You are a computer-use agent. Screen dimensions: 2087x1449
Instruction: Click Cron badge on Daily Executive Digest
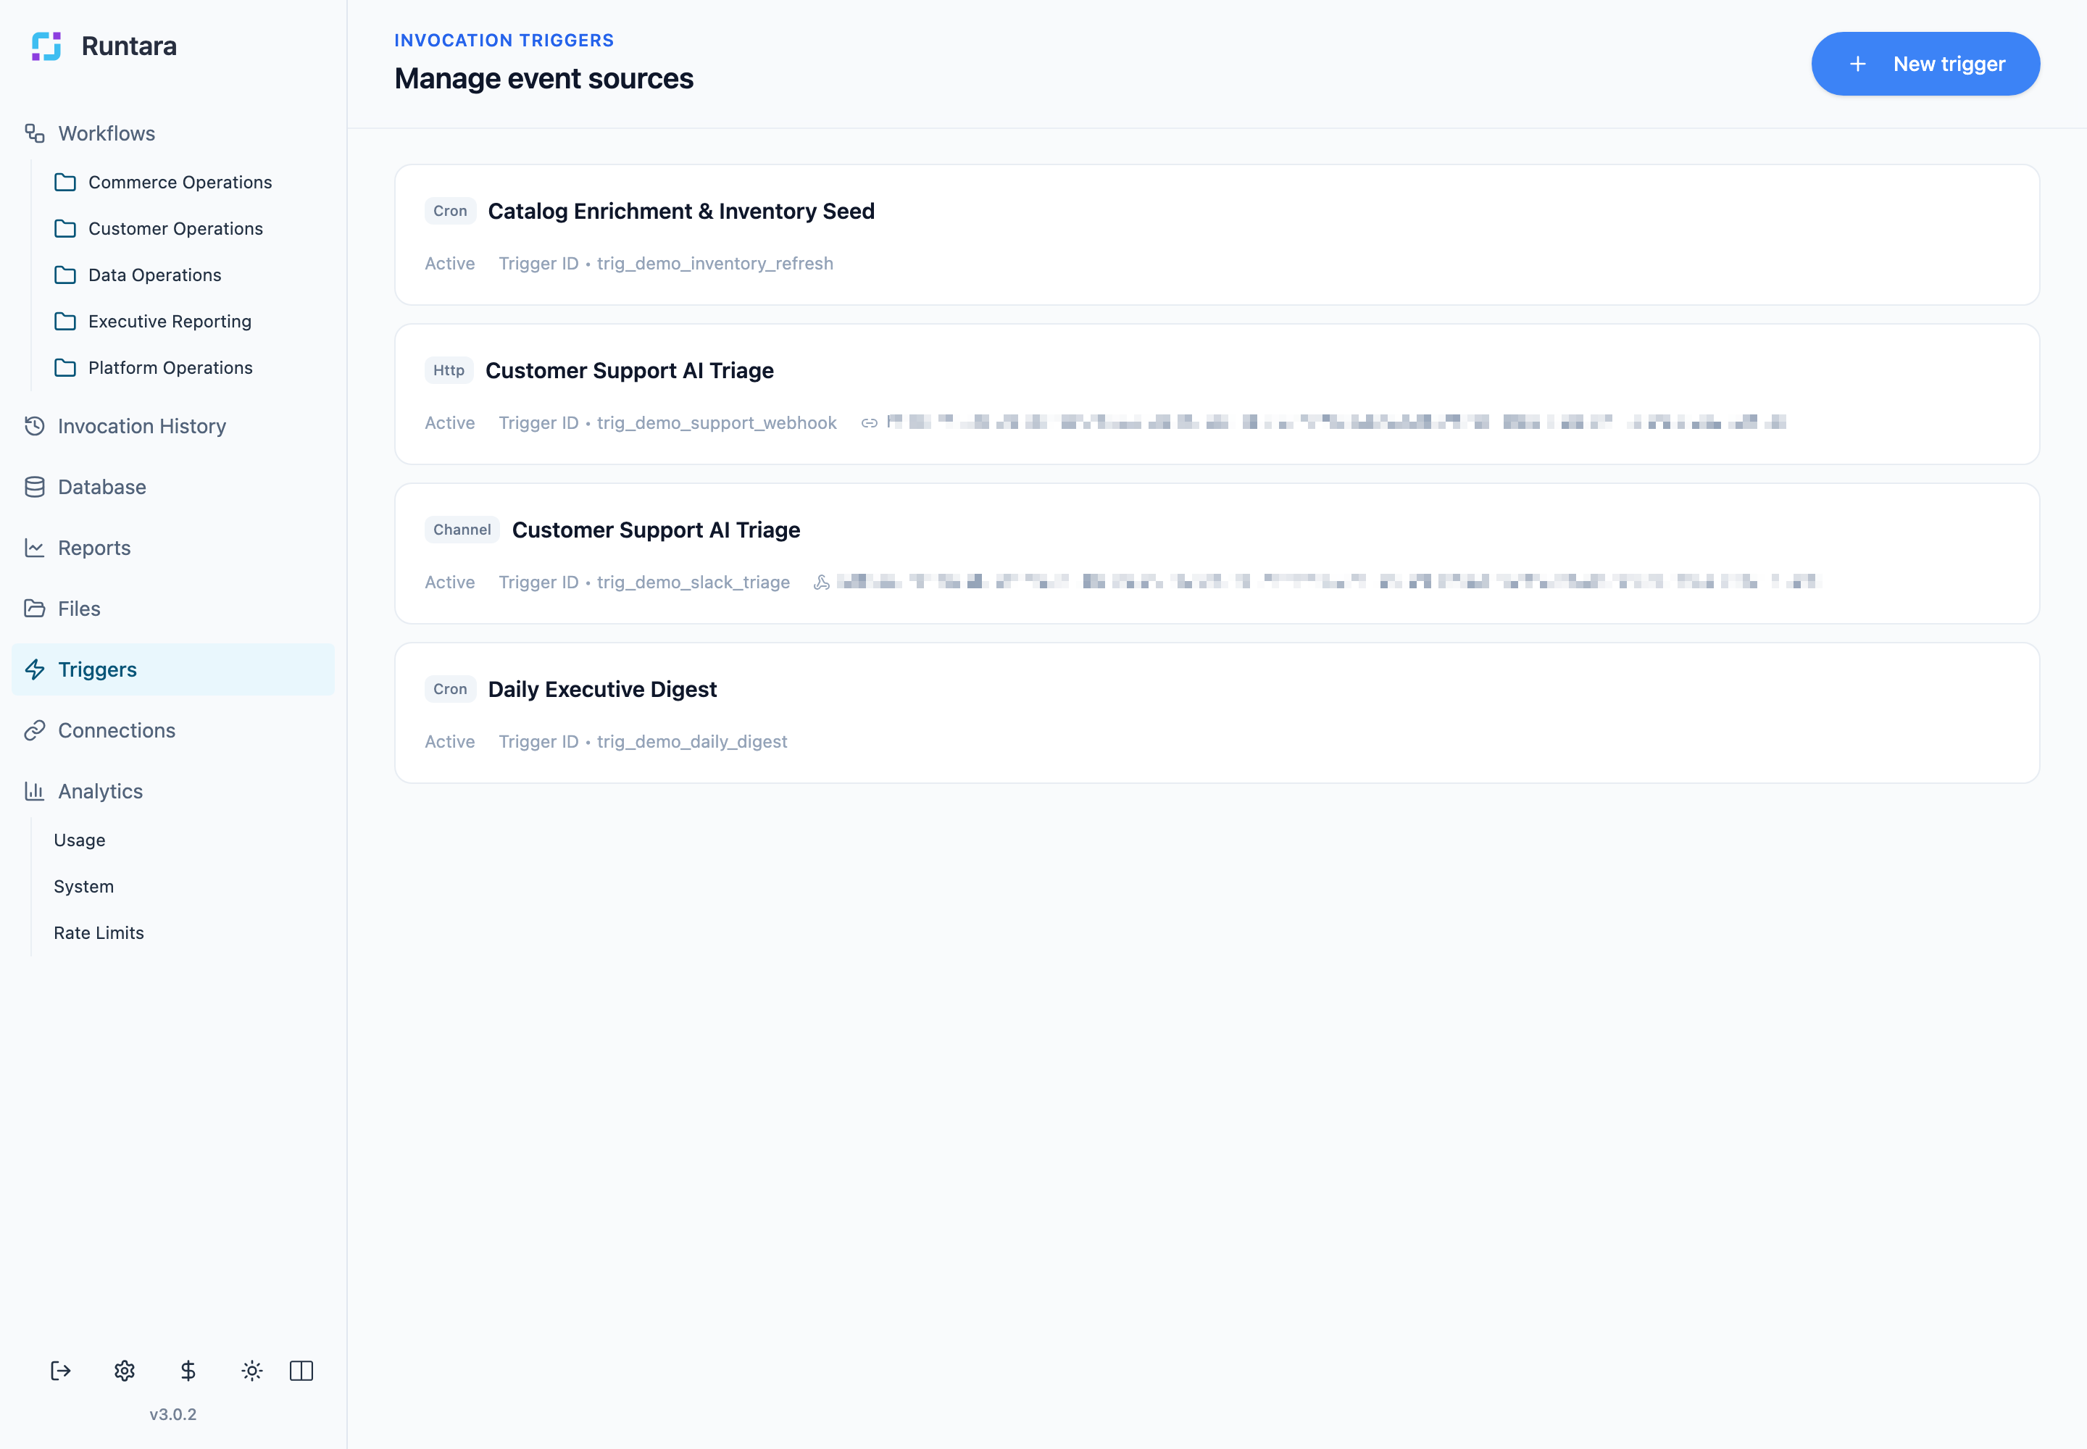pyautogui.click(x=451, y=689)
